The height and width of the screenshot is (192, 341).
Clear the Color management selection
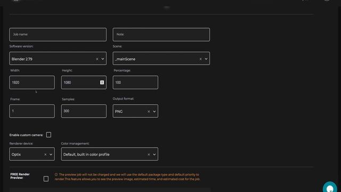tap(149, 155)
